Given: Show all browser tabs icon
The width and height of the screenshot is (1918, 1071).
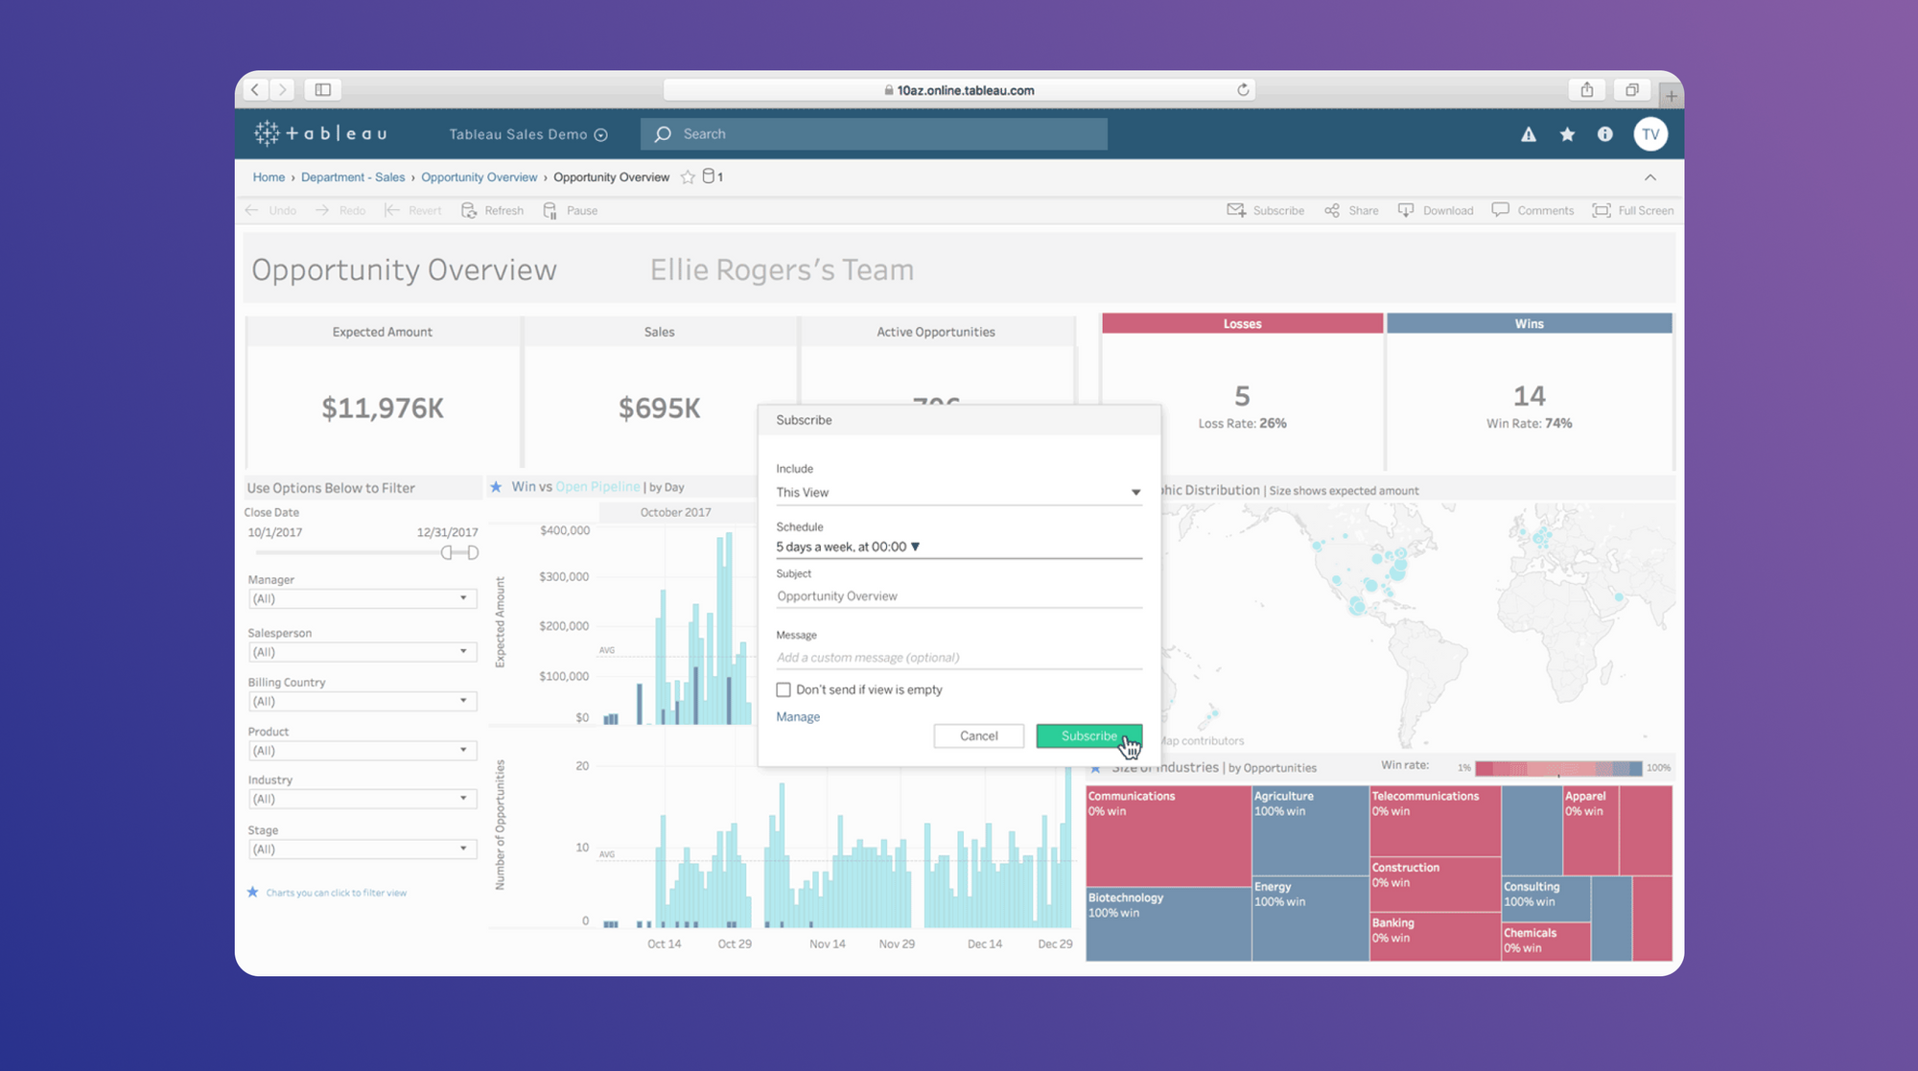Looking at the screenshot, I should click(x=1631, y=90).
